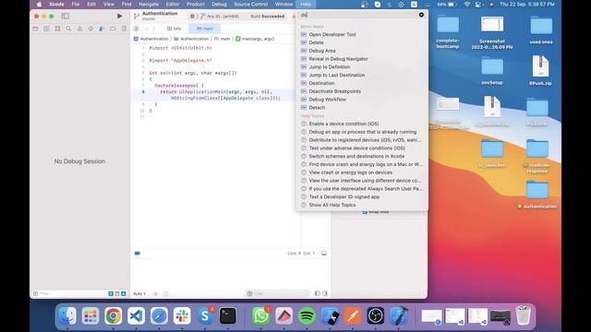
Task: Open the Source Control menu
Action: tap(250, 4)
